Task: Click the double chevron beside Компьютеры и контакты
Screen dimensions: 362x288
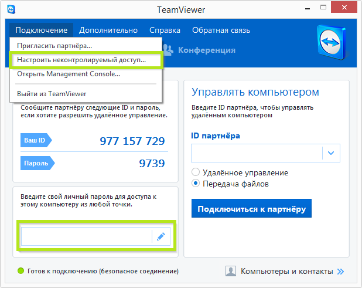Action: tap(340, 272)
